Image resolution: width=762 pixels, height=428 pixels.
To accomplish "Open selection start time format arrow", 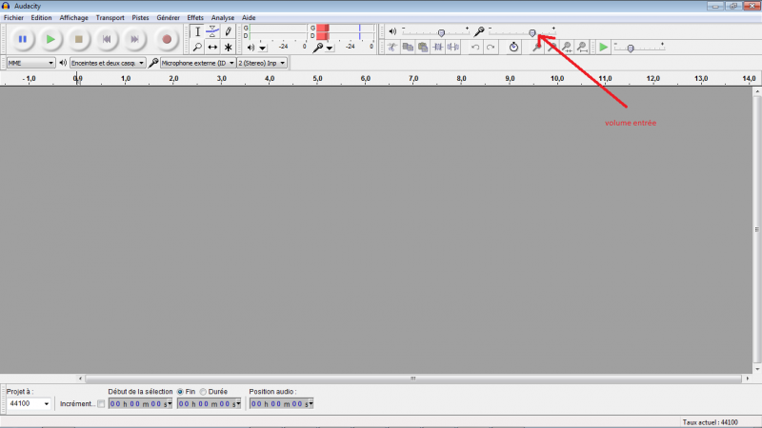I will coord(170,403).
